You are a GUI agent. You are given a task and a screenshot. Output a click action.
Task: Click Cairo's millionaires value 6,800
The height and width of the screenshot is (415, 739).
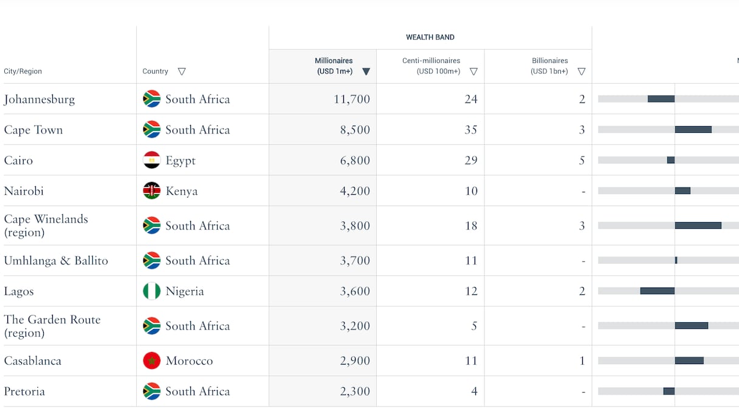(355, 161)
